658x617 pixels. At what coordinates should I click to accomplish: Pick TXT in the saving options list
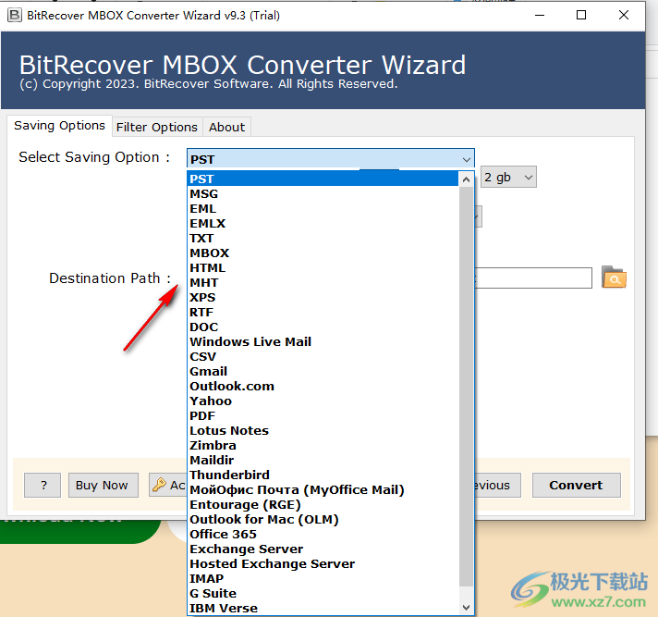(x=323, y=238)
